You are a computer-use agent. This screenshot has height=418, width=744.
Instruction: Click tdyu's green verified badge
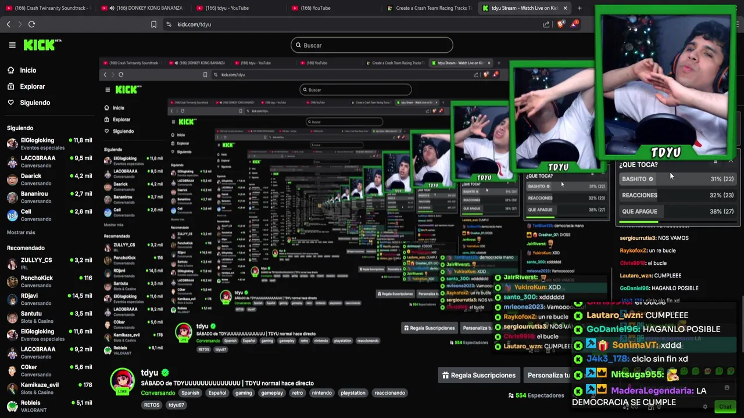coord(165,373)
